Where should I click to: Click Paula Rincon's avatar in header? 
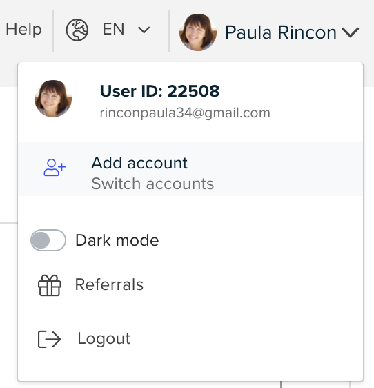[x=198, y=32]
